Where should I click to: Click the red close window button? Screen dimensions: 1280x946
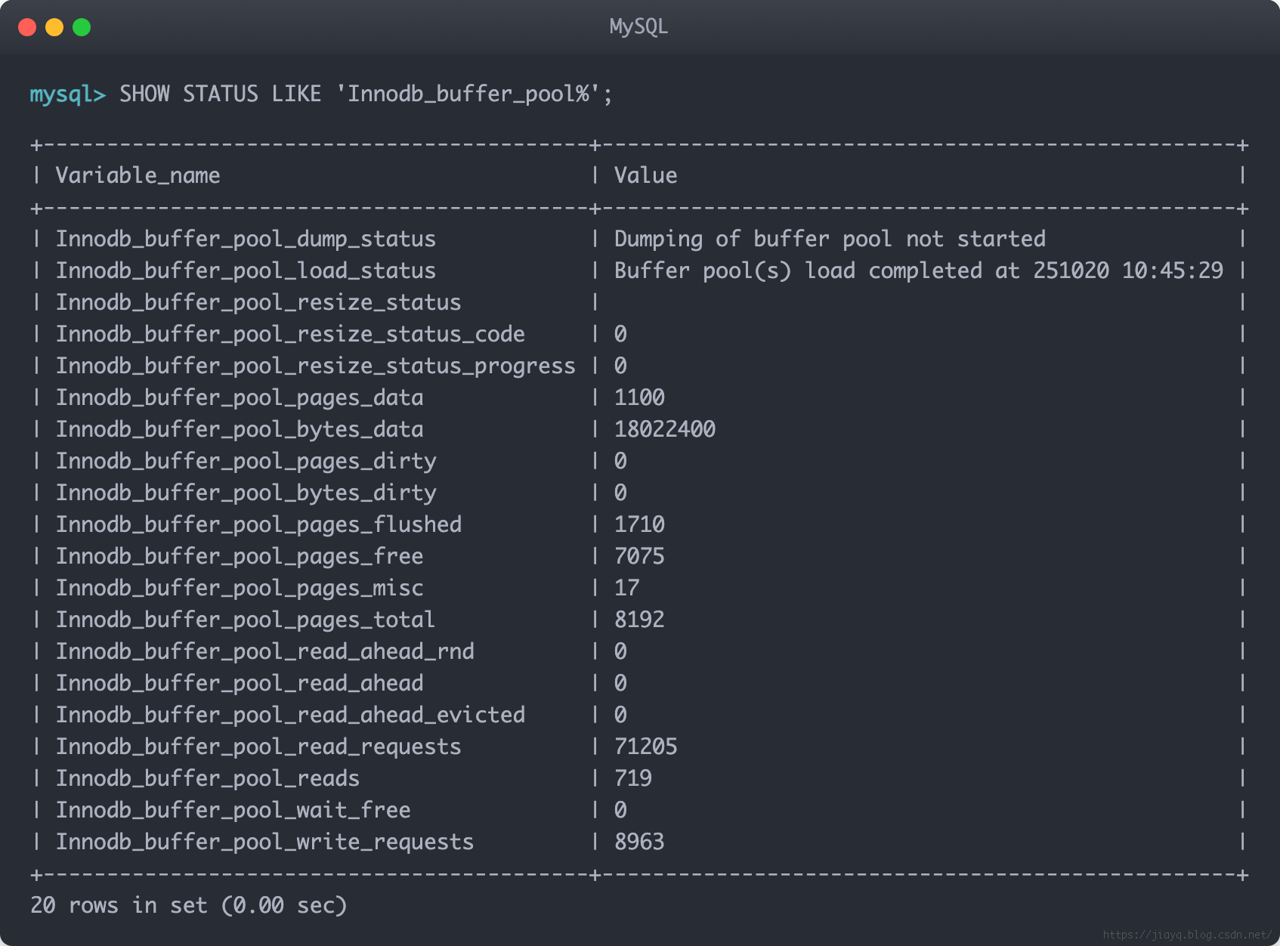[27, 27]
